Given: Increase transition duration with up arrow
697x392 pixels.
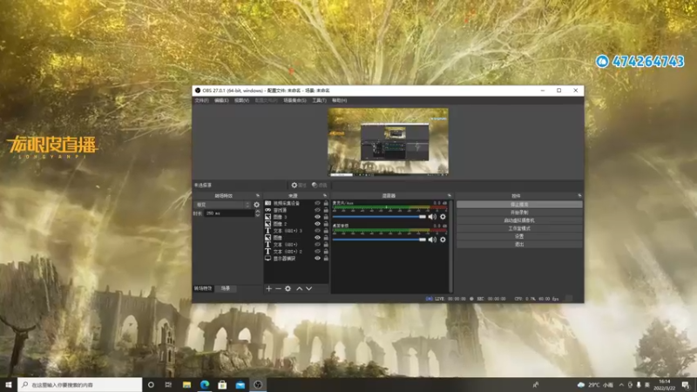Looking at the screenshot, I should pos(257,212).
